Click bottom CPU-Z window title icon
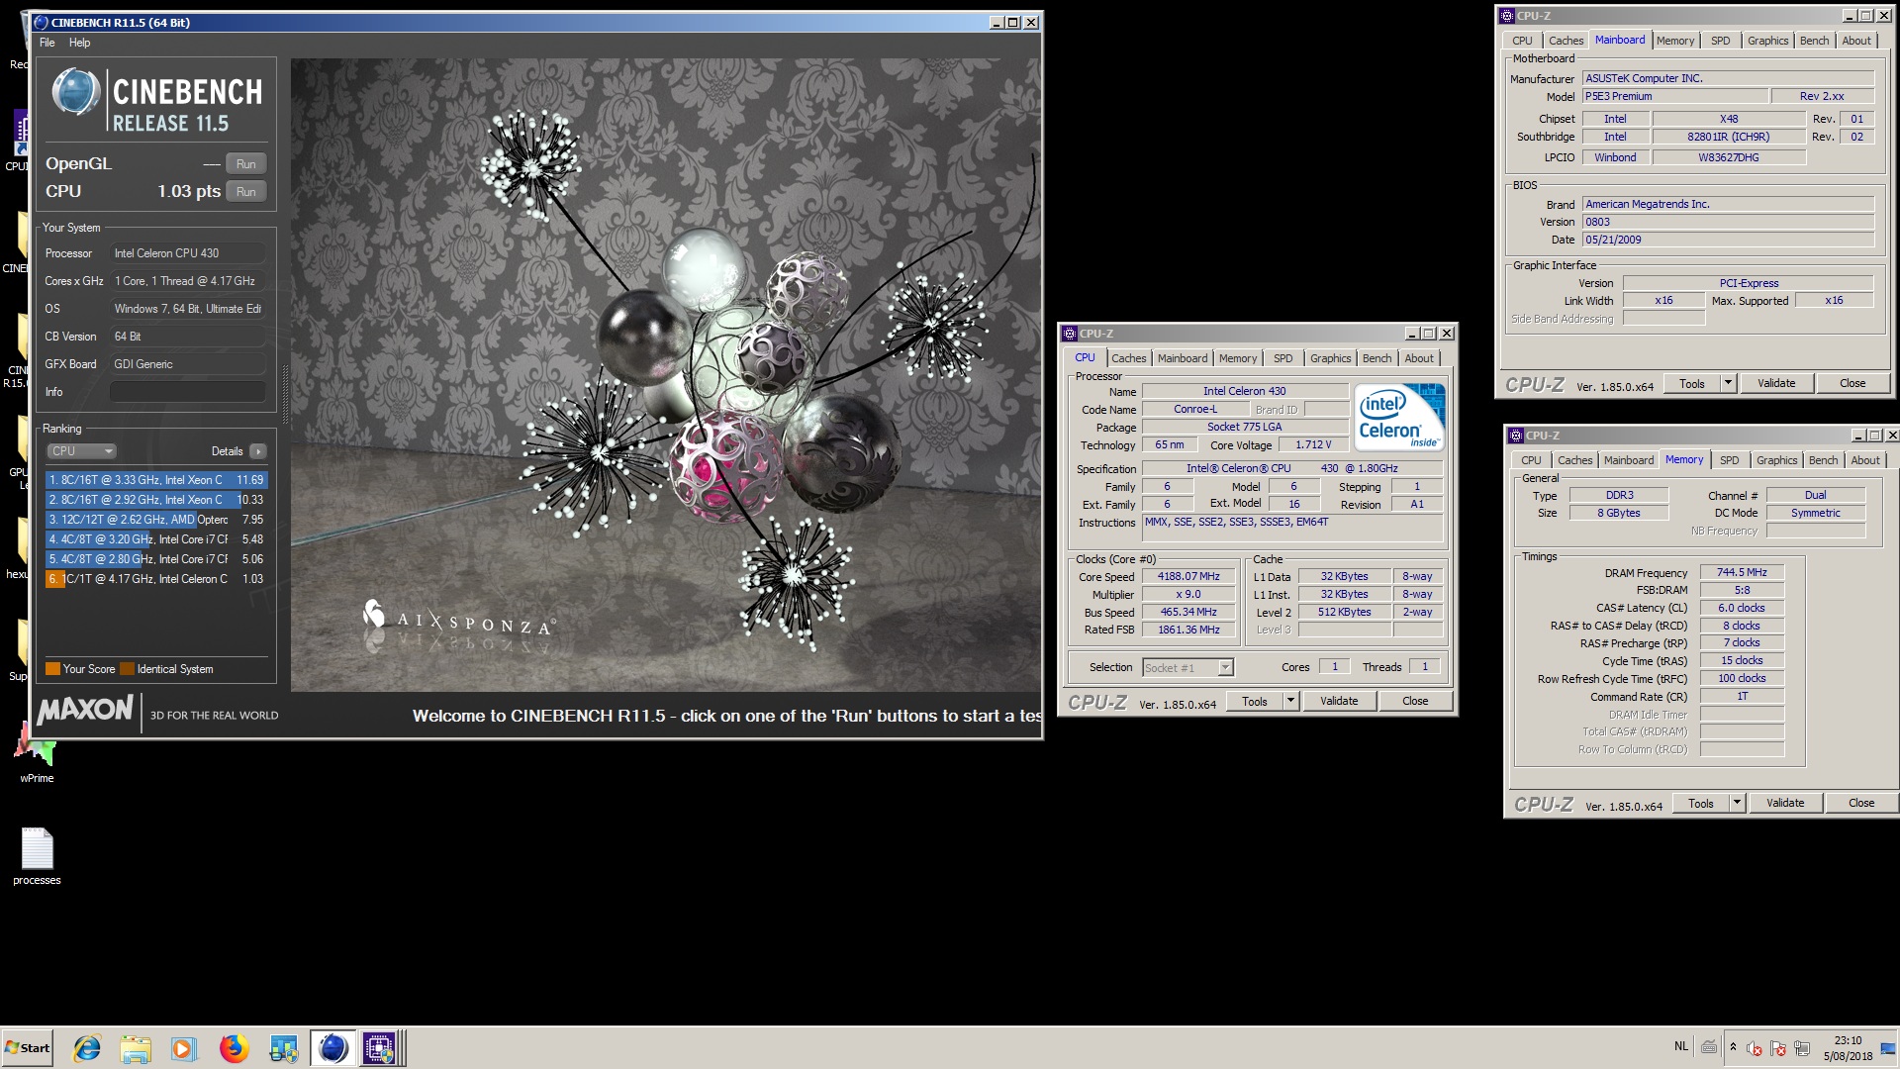 (1516, 436)
